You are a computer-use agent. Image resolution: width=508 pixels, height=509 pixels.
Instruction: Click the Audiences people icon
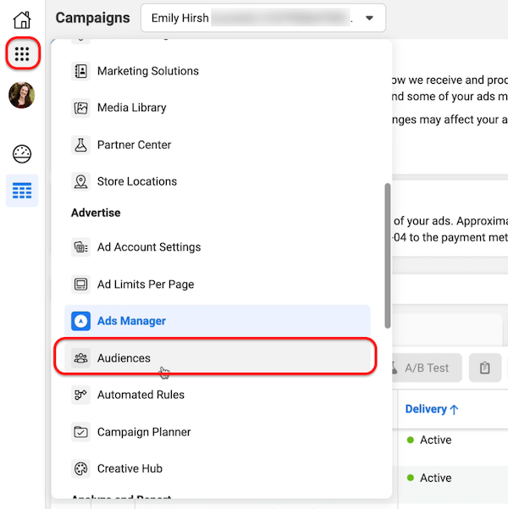(80, 358)
